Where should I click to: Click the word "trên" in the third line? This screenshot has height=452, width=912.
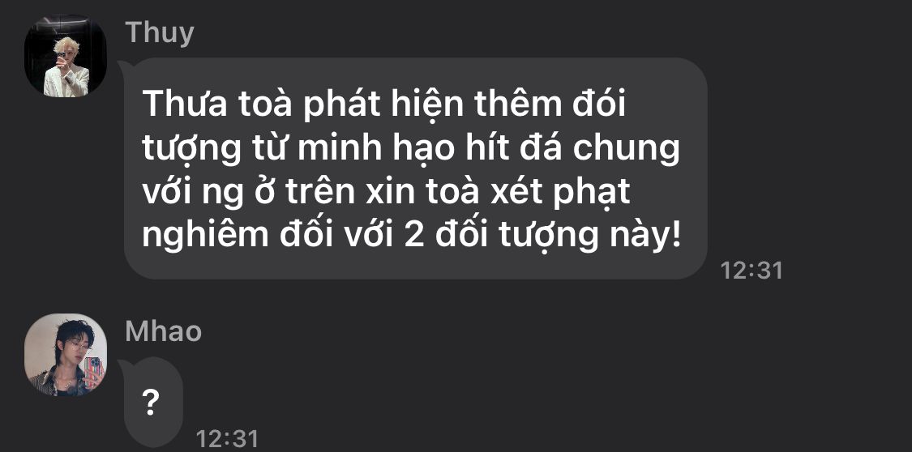point(320,193)
